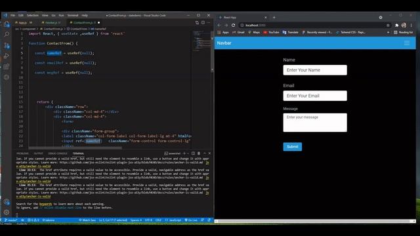Open the View menu
This screenshot has width=420, height=236.
click(45, 15)
